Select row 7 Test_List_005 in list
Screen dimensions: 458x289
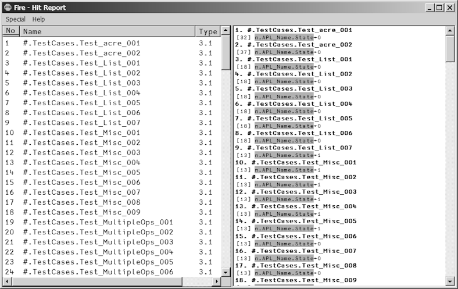(112, 103)
